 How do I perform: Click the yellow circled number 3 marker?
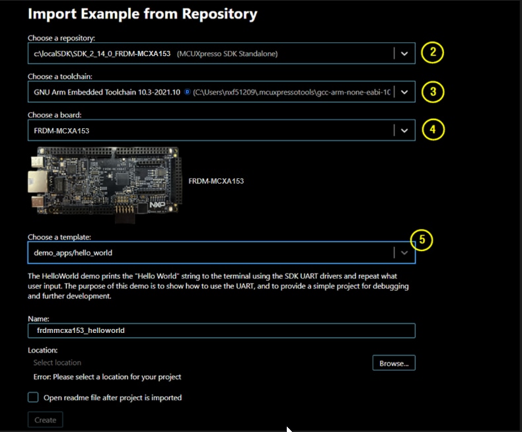pos(432,91)
